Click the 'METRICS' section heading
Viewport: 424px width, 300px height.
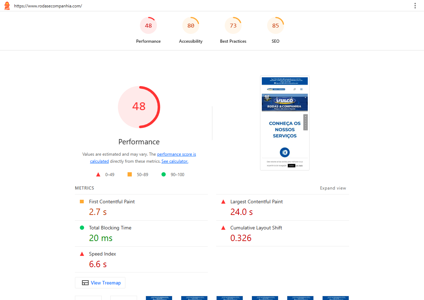(84, 188)
